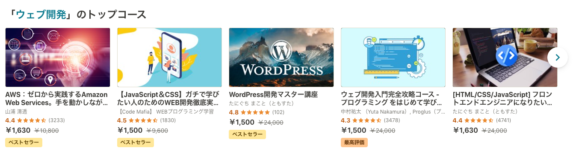This screenshot has height=154, width=576.
Task: Open the JavaScript & CSS course thumbnail
Action: [170, 57]
